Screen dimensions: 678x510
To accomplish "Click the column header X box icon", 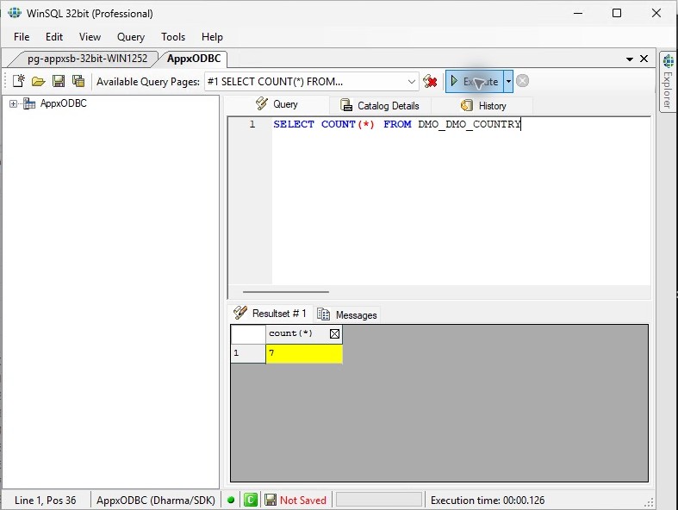I will (x=334, y=334).
